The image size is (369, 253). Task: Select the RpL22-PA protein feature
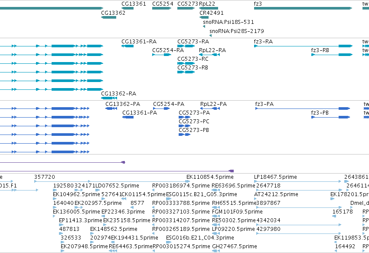pyautogui.click(x=210, y=108)
